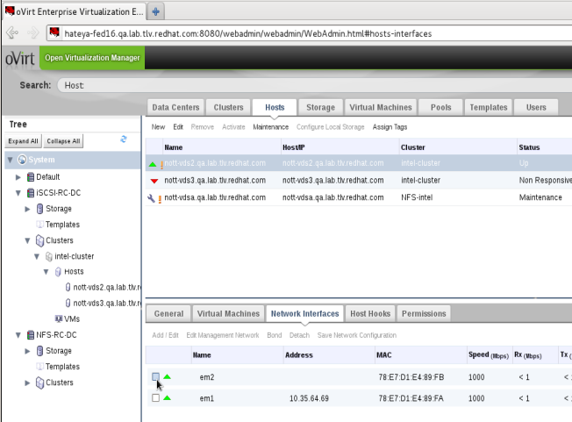Click the browser forward arrow
The image size is (572, 422).
32,32
